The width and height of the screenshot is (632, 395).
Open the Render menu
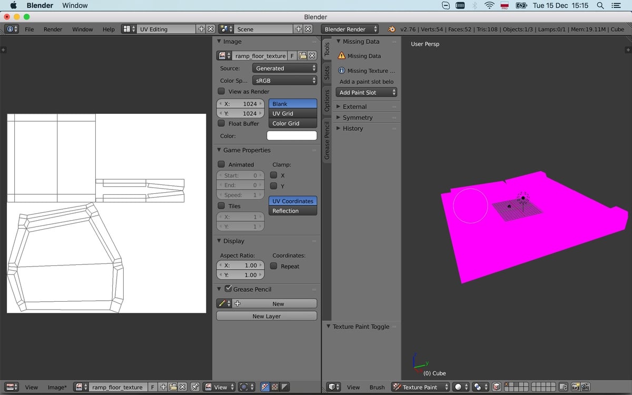pos(53,29)
